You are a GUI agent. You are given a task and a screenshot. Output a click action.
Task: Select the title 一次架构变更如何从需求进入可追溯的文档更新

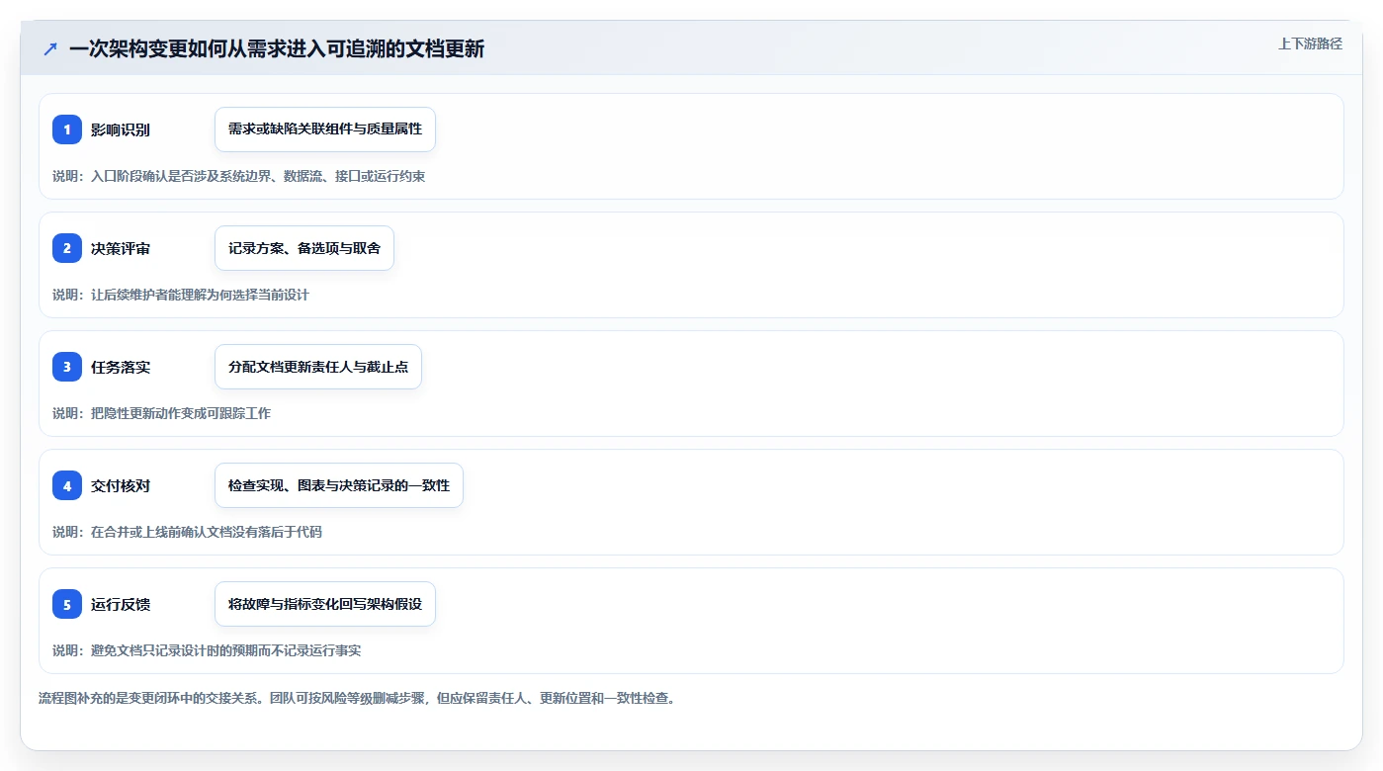click(x=277, y=48)
